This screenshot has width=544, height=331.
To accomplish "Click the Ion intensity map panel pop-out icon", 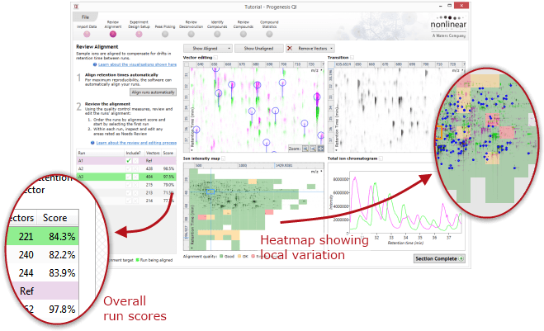I will coord(224,158).
